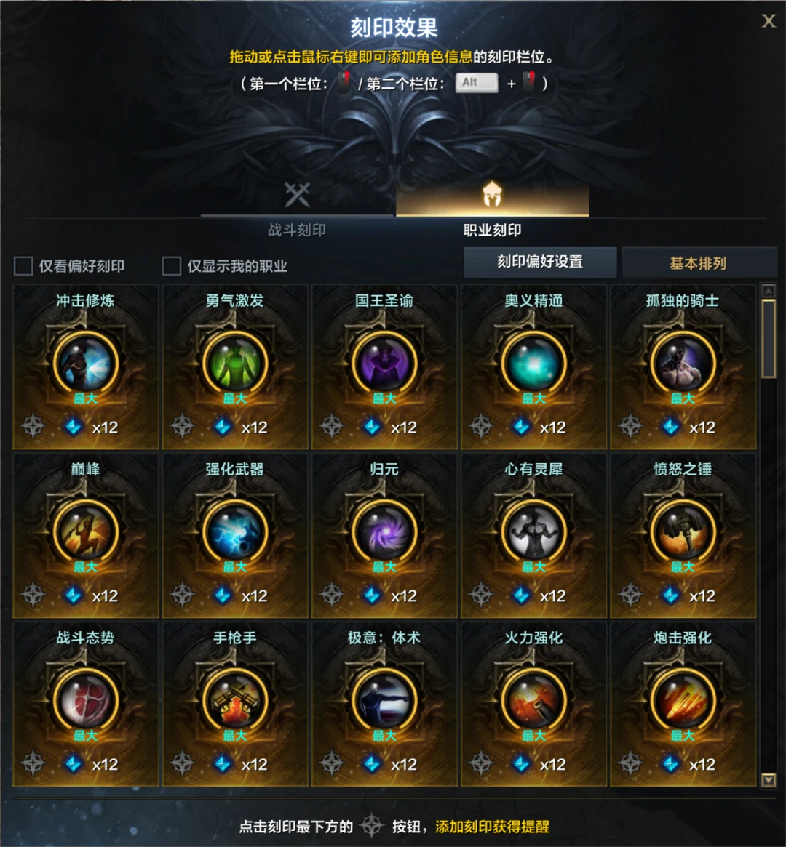The height and width of the screenshot is (847, 786).
Task: Select the 归元 spiral engraving icon
Action: click(384, 531)
